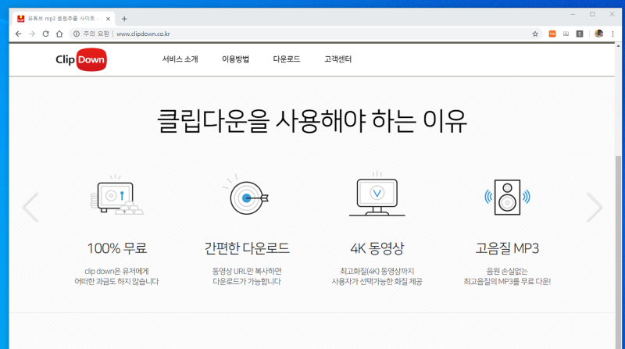The height and width of the screenshot is (349, 625).
Task: Minimize the Chrome window
Action: point(573,14)
